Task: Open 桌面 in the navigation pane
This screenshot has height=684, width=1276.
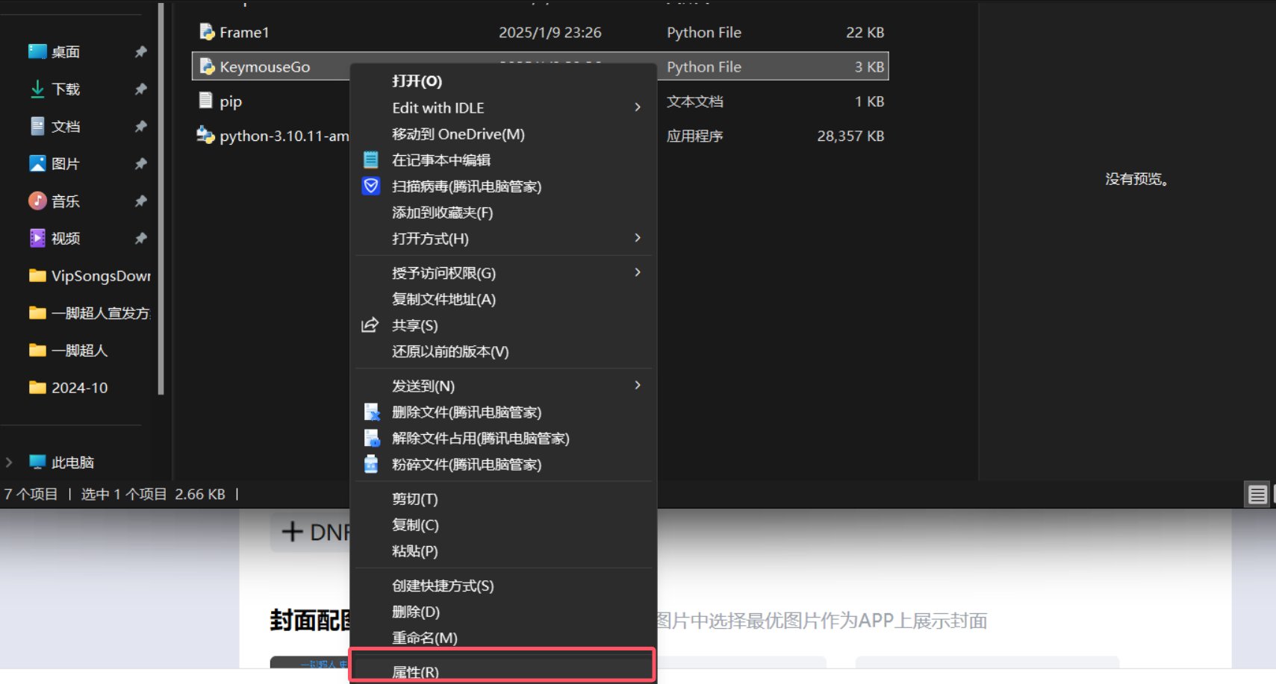Action: click(x=66, y=51)
